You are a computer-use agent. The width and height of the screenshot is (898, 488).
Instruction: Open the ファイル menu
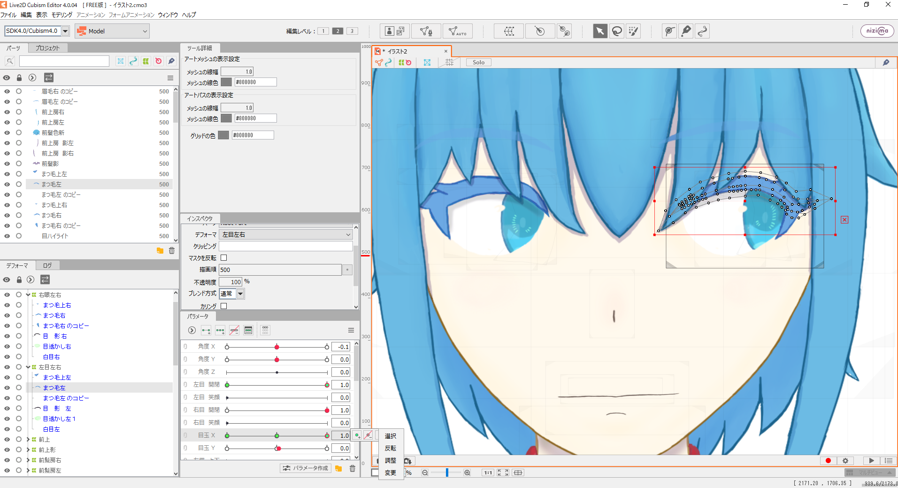pyautogui.click(x=8, y=15)
